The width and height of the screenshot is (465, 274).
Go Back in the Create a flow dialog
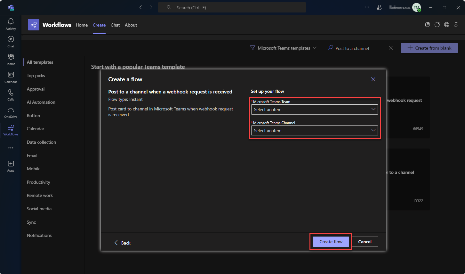[x=122, y=243]
